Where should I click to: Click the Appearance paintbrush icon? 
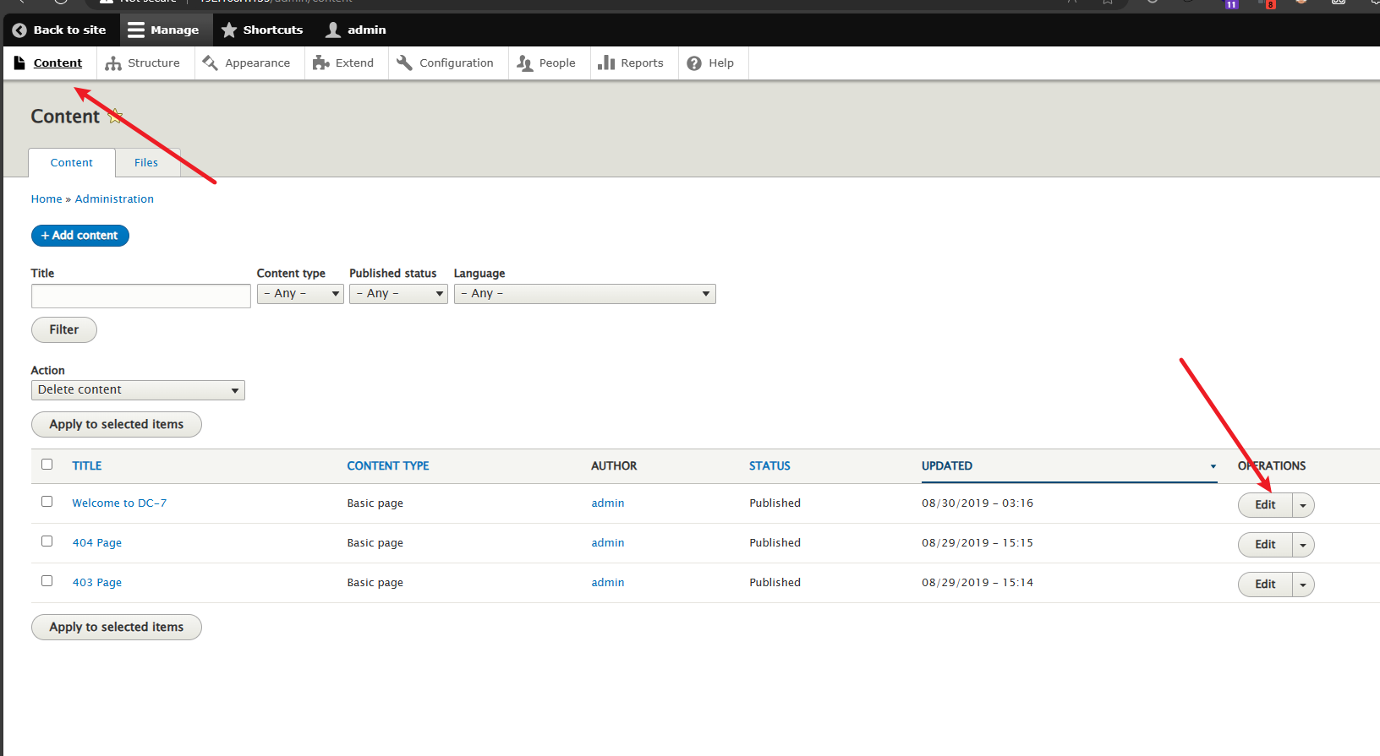(x=211, y=63)
